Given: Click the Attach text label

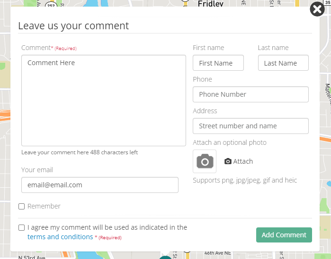Looking at the screenshot, I should coord(243,161).
